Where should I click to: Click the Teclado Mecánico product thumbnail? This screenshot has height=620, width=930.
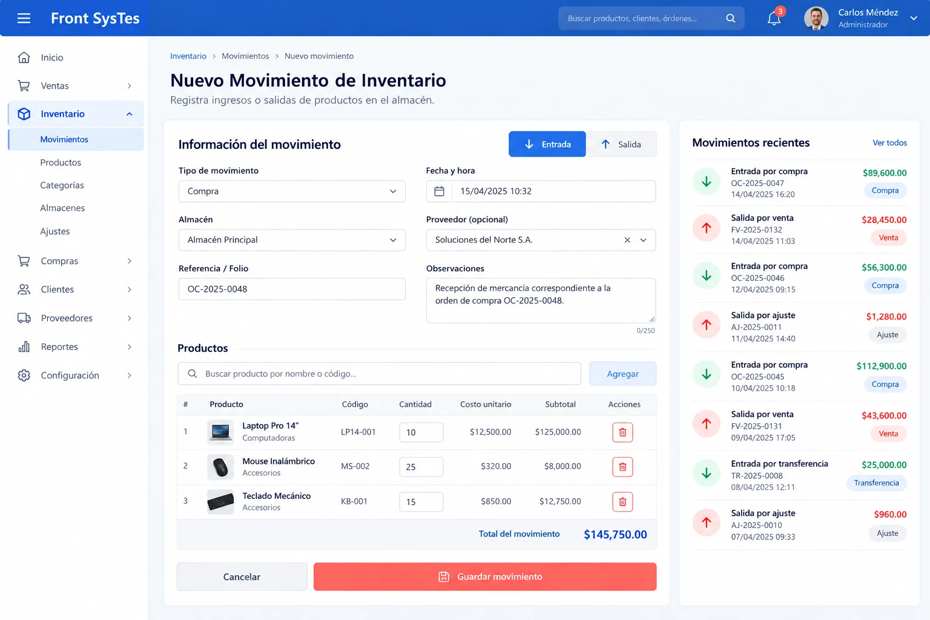[220, 501]
